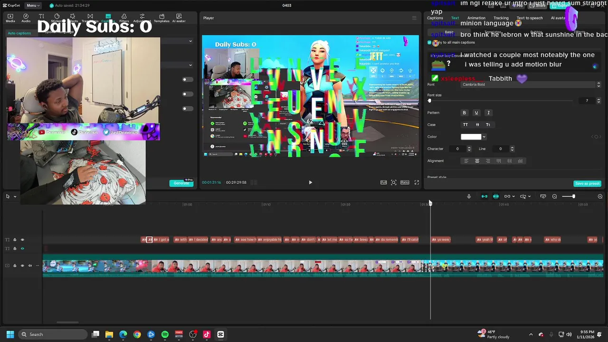Toggle main track magnet in timeline toolbar

click(484, 196)
